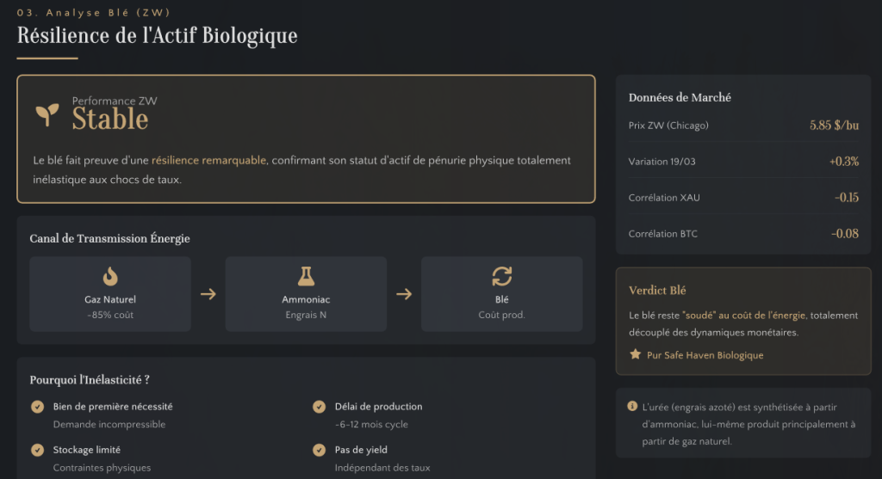
Task: Click the 'Pur Safe Haven Biologique' label
Action: pos(705,355)
